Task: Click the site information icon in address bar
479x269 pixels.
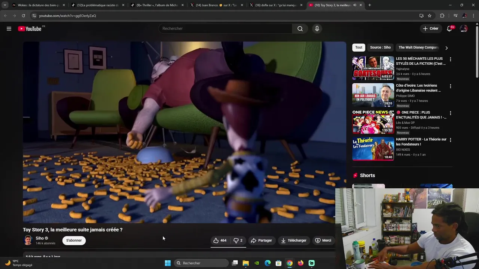Action: (34, 16)
